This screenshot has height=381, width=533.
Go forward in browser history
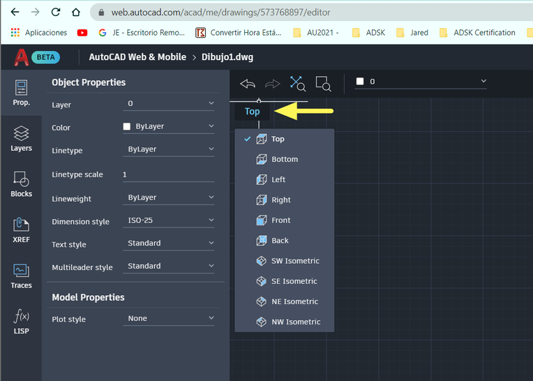point(35,13)
